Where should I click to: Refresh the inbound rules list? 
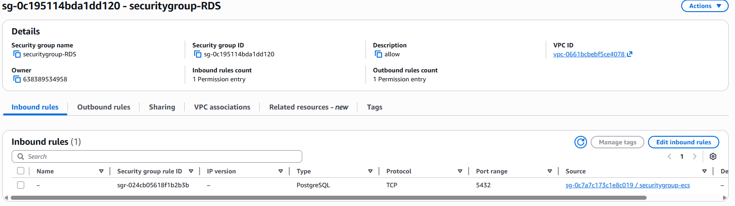click(581, 142)
